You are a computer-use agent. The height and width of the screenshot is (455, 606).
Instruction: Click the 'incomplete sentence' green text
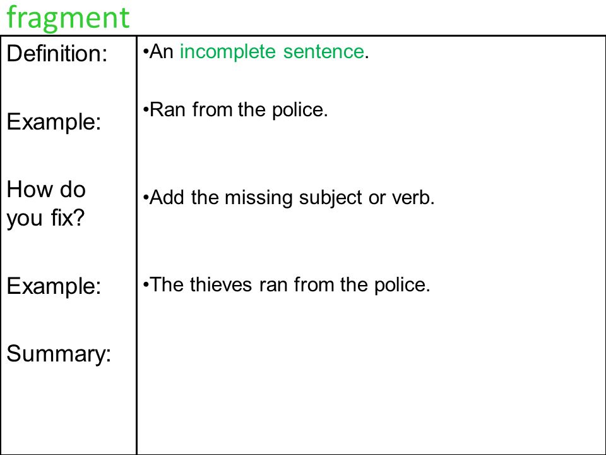(271, 51)
